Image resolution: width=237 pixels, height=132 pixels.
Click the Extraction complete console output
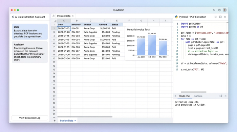(x=187, y=102)
